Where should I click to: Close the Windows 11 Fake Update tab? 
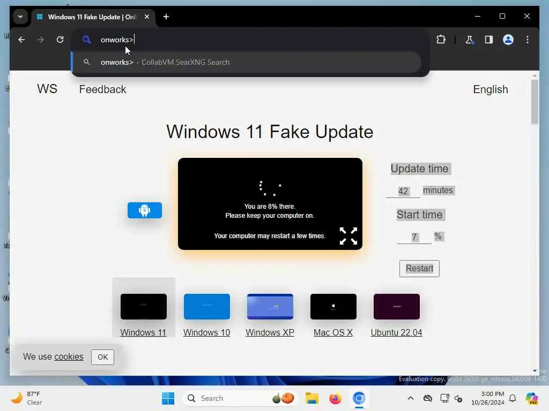[x=147, y=17]
